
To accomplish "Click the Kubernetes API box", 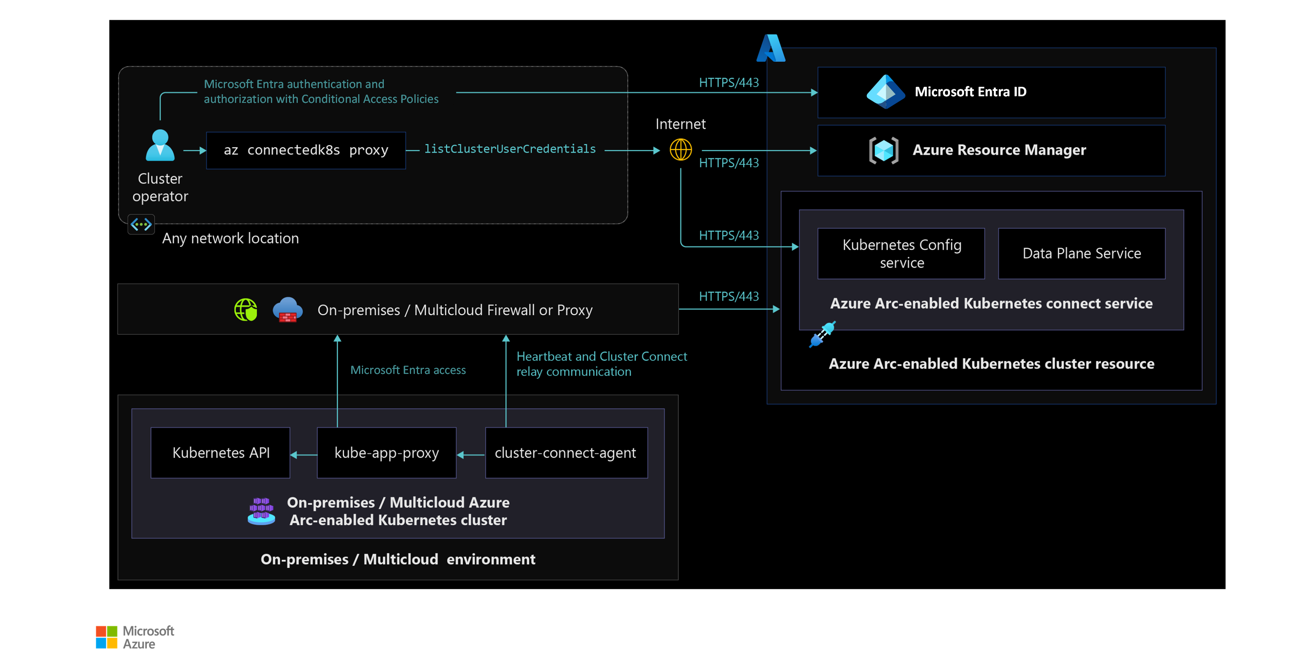I will click(221, 453).
